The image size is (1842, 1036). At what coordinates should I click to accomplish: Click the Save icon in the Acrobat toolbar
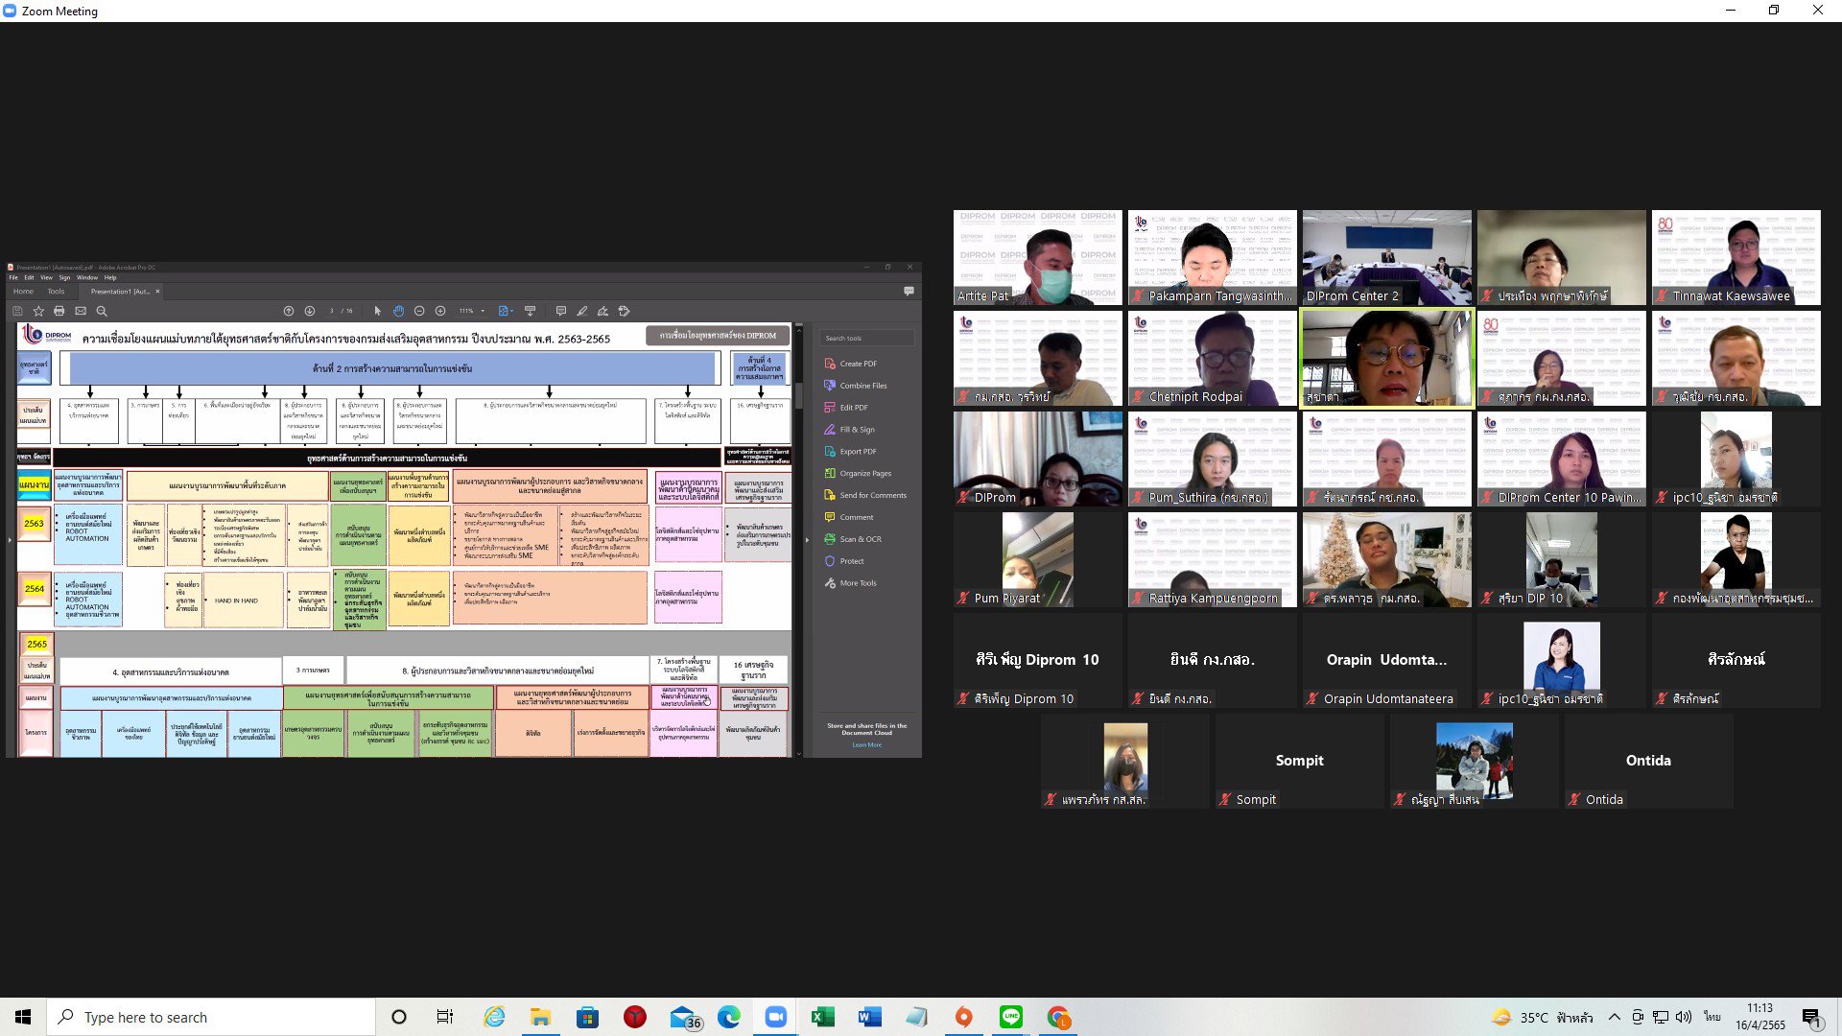[17, 311]
